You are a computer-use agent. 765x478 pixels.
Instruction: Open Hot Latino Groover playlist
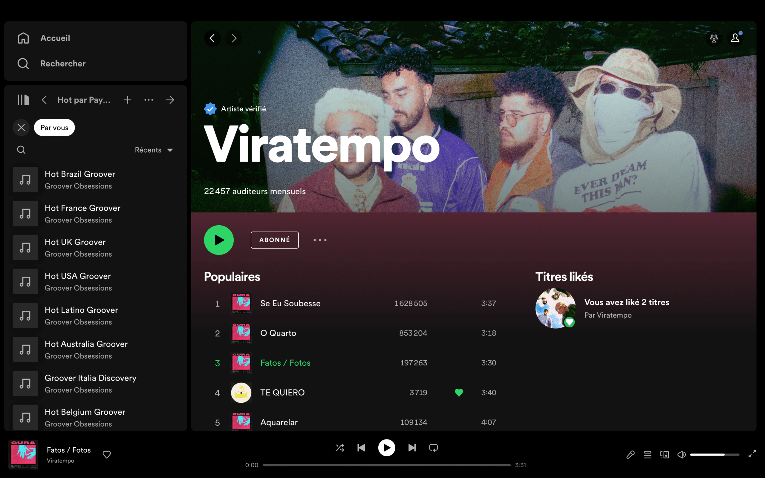tap(95, 315)
